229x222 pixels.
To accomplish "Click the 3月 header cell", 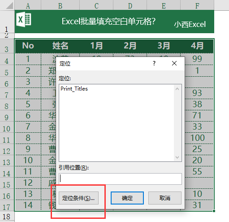I will (164, 46).
